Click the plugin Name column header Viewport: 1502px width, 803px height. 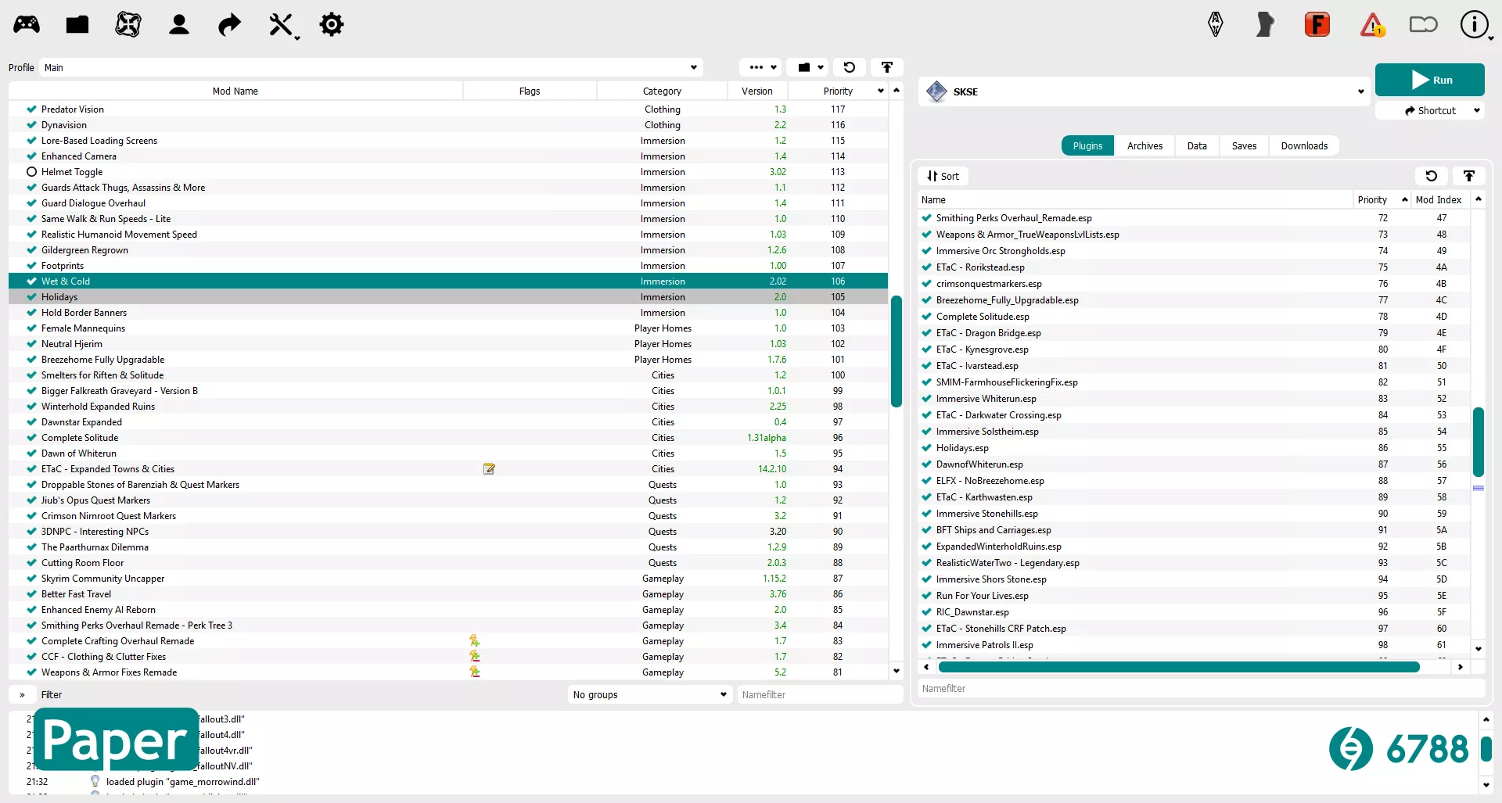point(1135,199)
